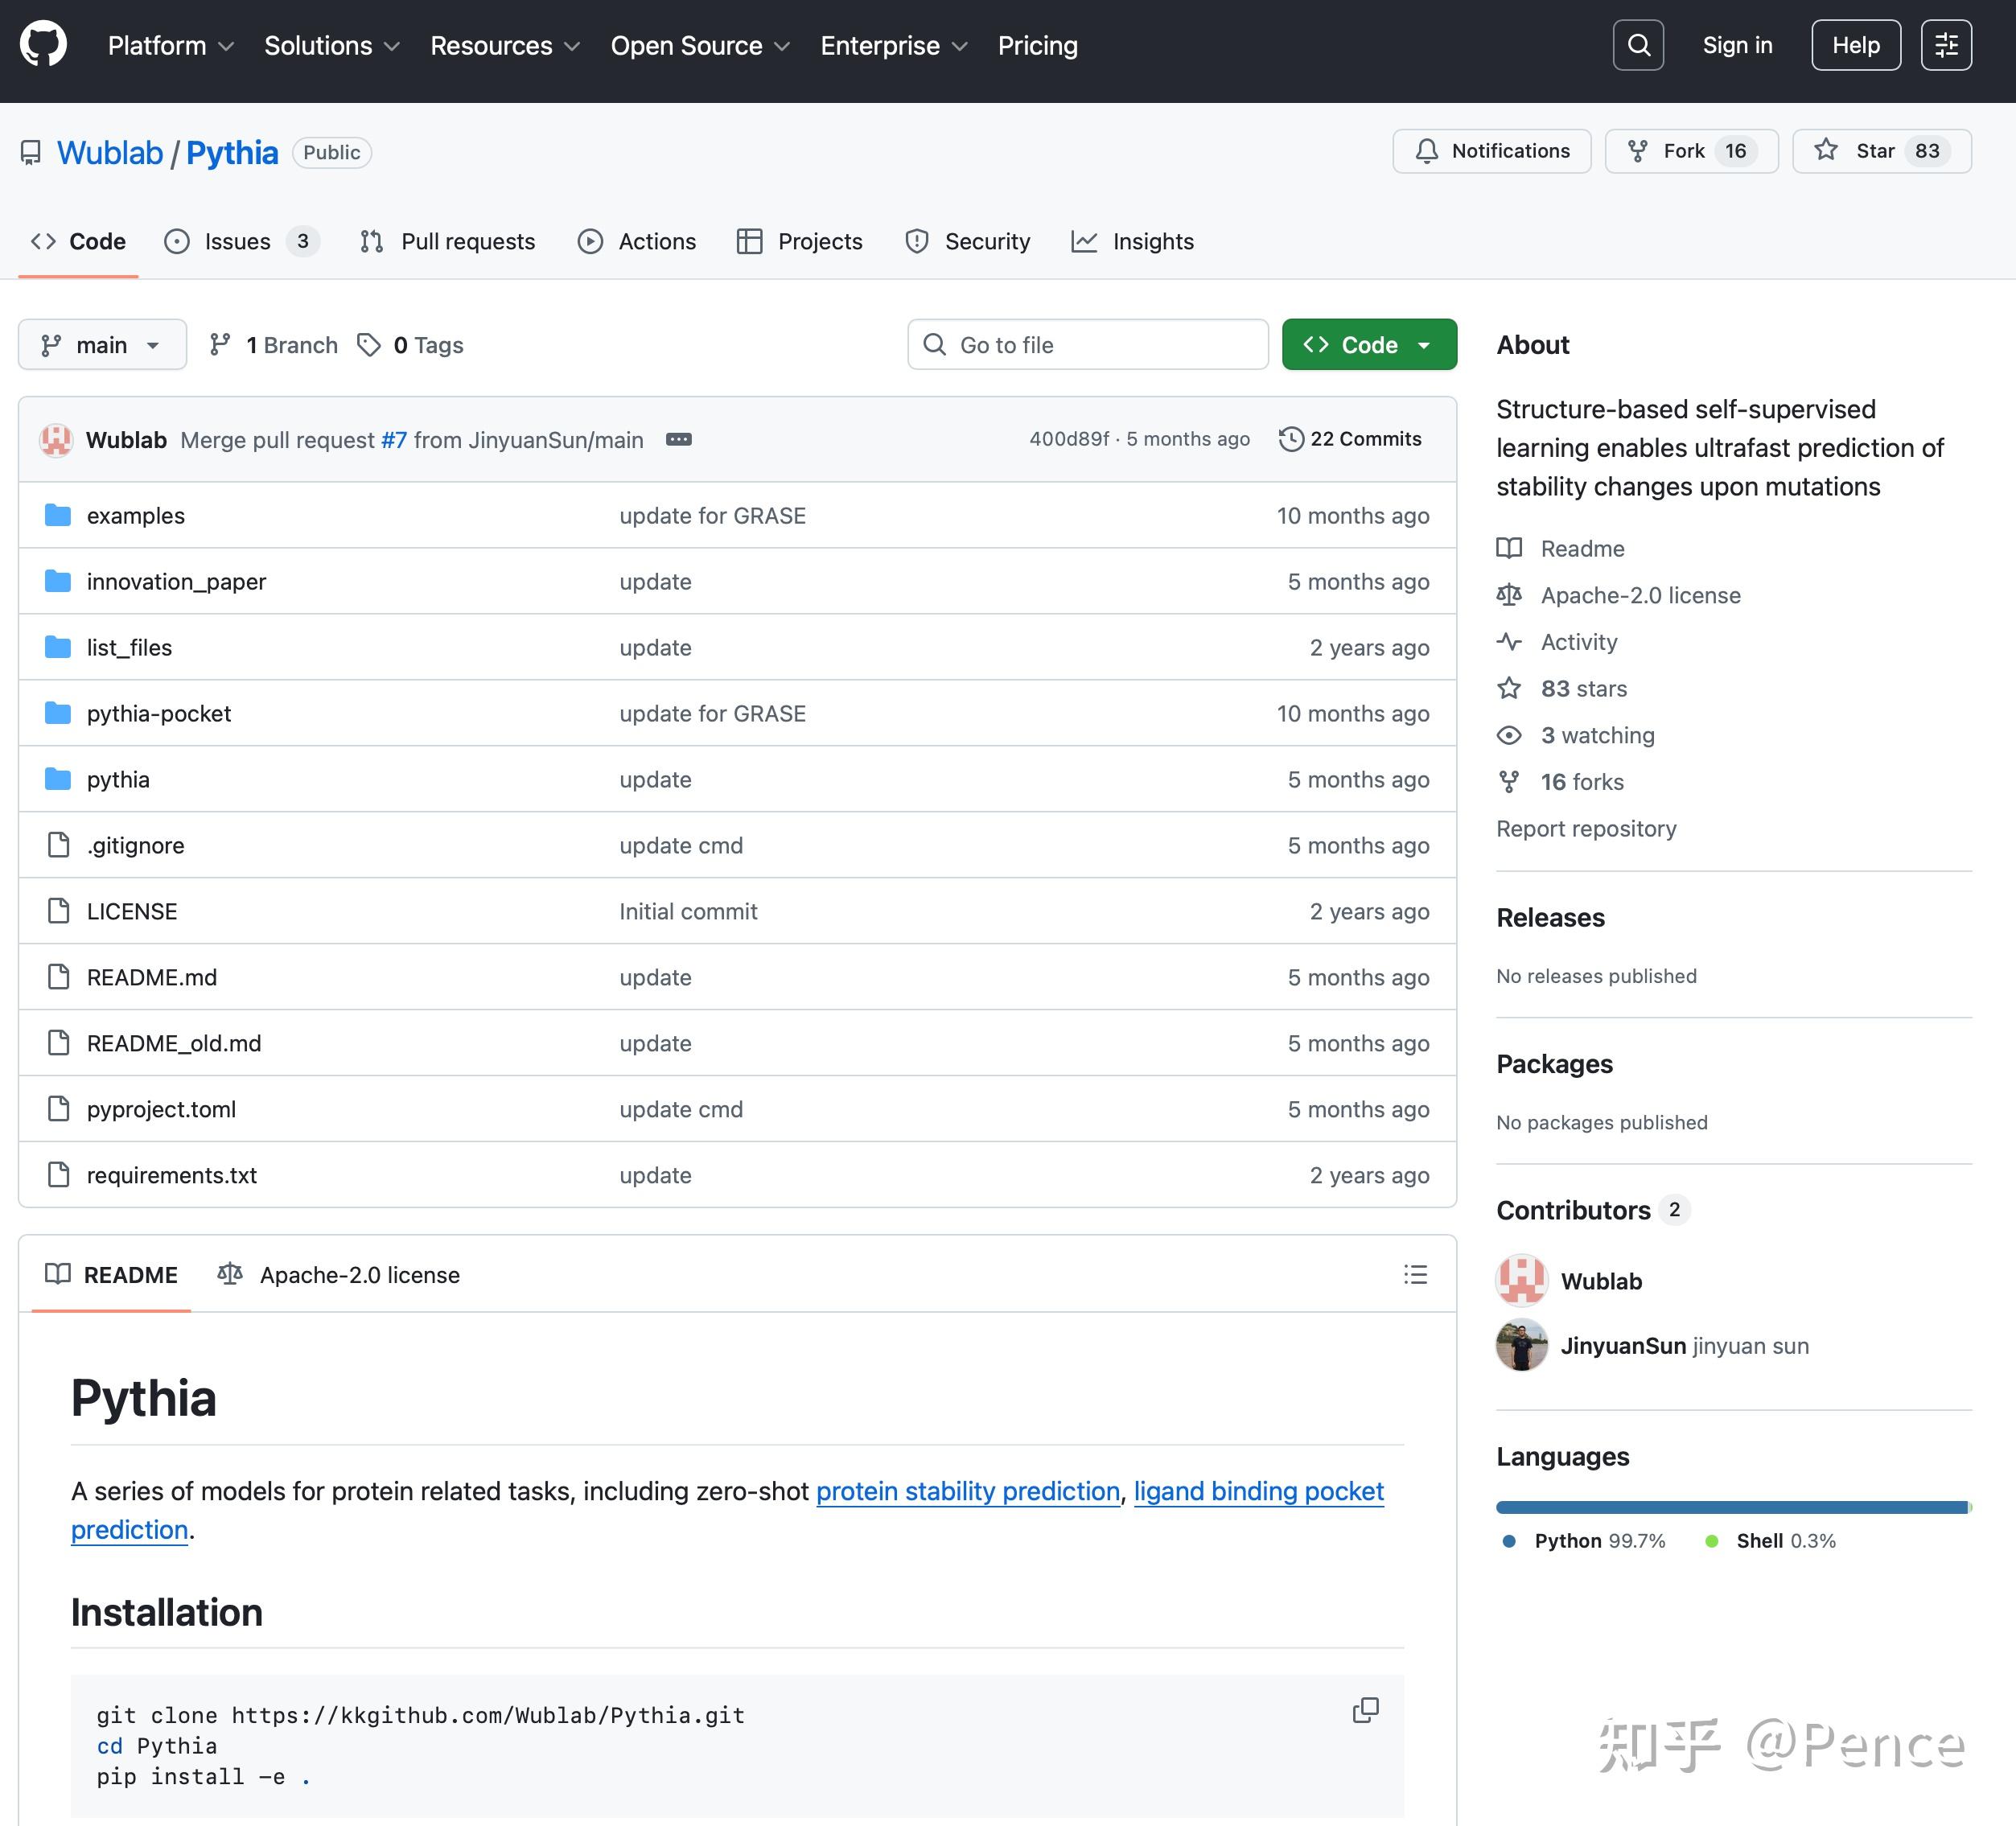Focus the Go to file field
Viewport: 2016px width, 1826px height.
pos(1088,345)
